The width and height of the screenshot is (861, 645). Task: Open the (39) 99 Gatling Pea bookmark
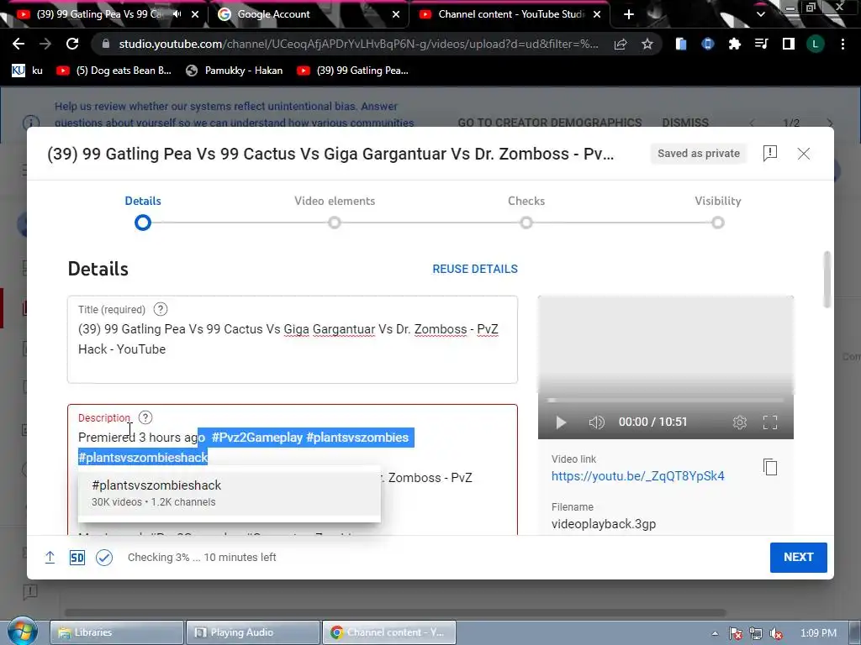[352, 71]
